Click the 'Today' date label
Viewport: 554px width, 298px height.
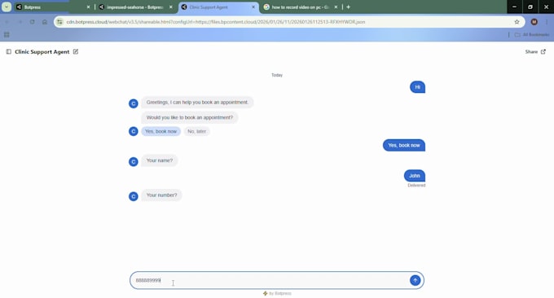[277, 75]
